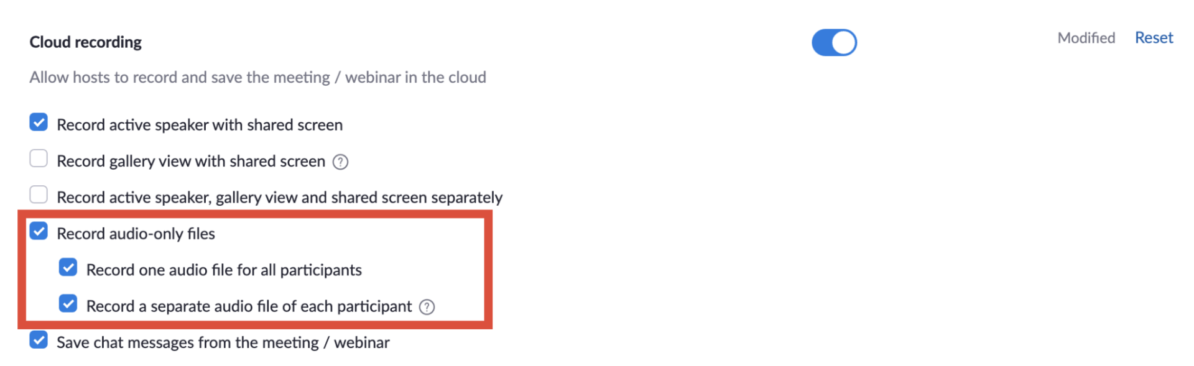Click Record active speaker with shared screen label
1194x366 pixels.
pyautogui.click(x=200, y=125)
